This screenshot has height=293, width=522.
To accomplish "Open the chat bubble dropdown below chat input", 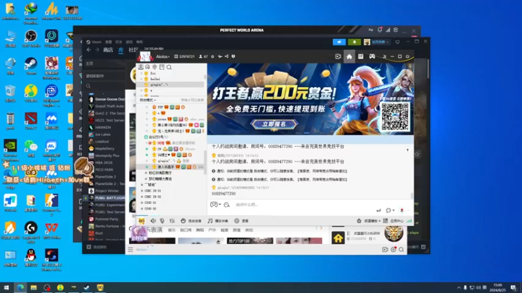I will click(x=390, y=210).
